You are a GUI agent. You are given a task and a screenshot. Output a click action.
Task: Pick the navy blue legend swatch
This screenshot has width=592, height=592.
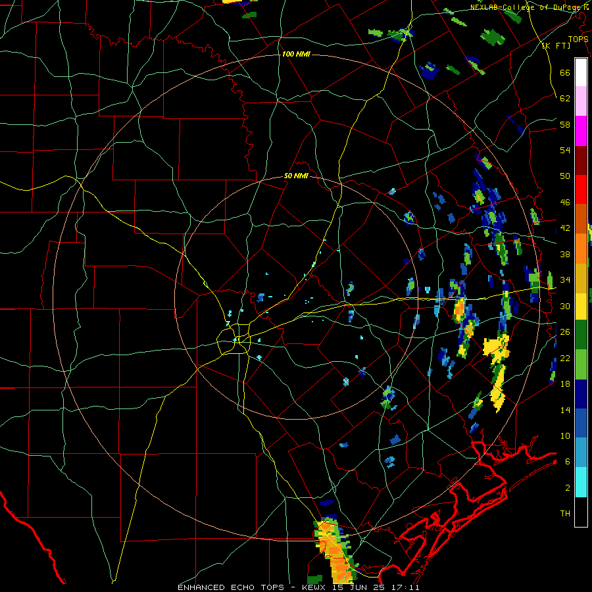tap(581, 394)
